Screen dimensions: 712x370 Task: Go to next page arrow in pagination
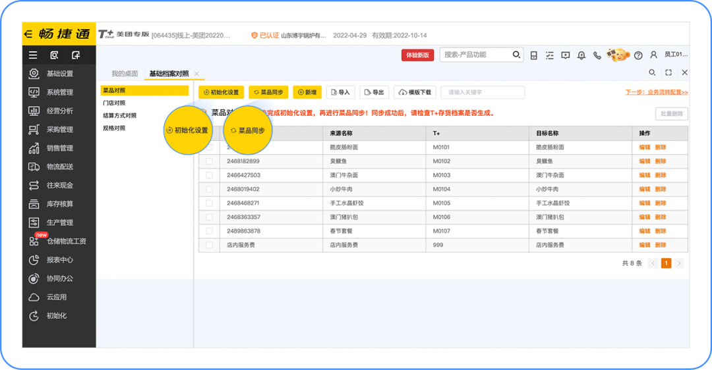tap(679, 263)
